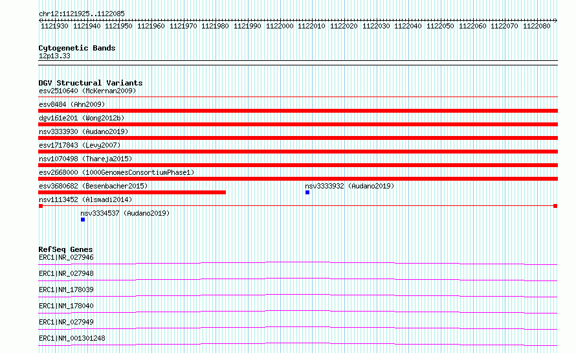Screen dimensions: 576x353
Task: Click the thick red bar under esv8484
Action: 298,111
